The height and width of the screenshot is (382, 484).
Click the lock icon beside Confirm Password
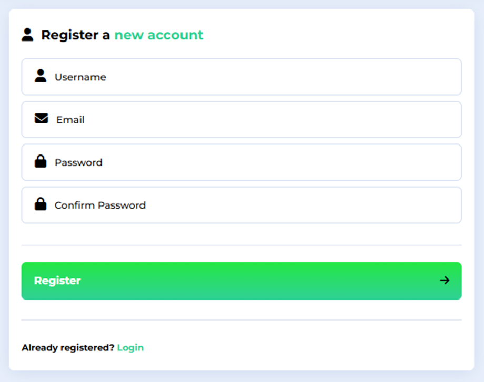[x=41, y=204]
